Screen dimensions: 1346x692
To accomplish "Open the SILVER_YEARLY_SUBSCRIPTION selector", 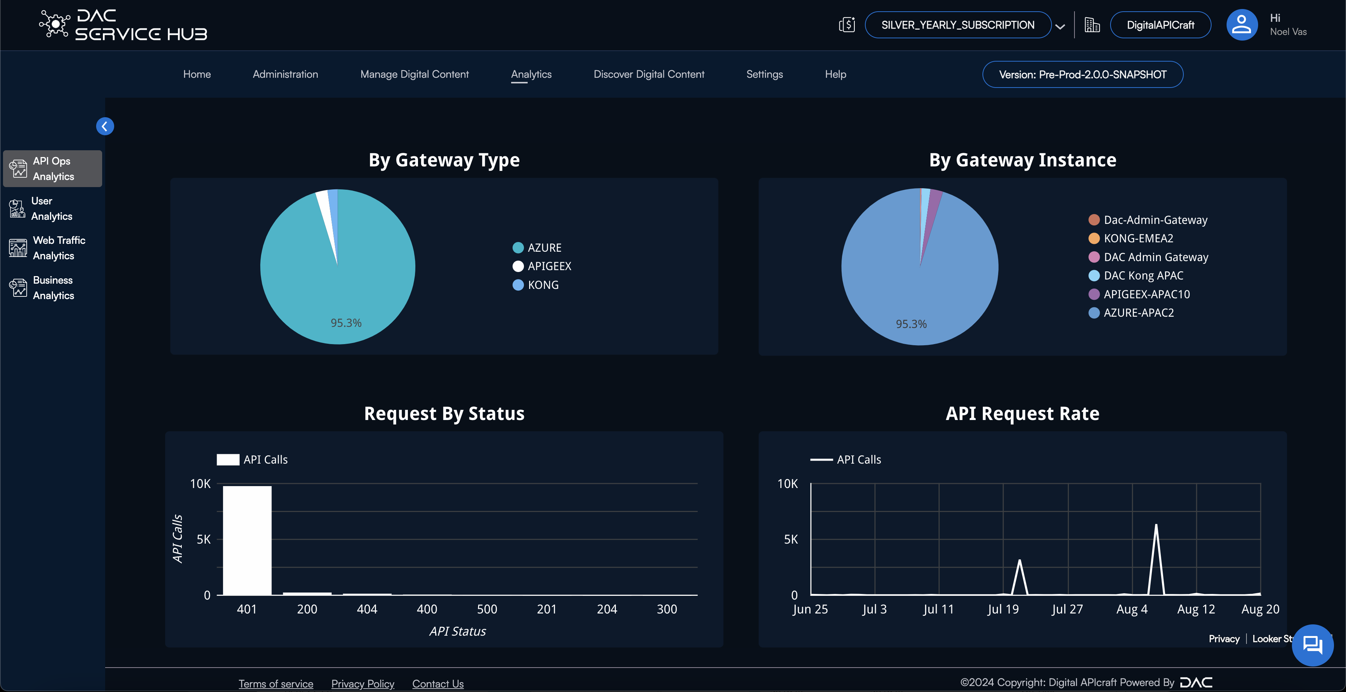I will pos(958,24).
